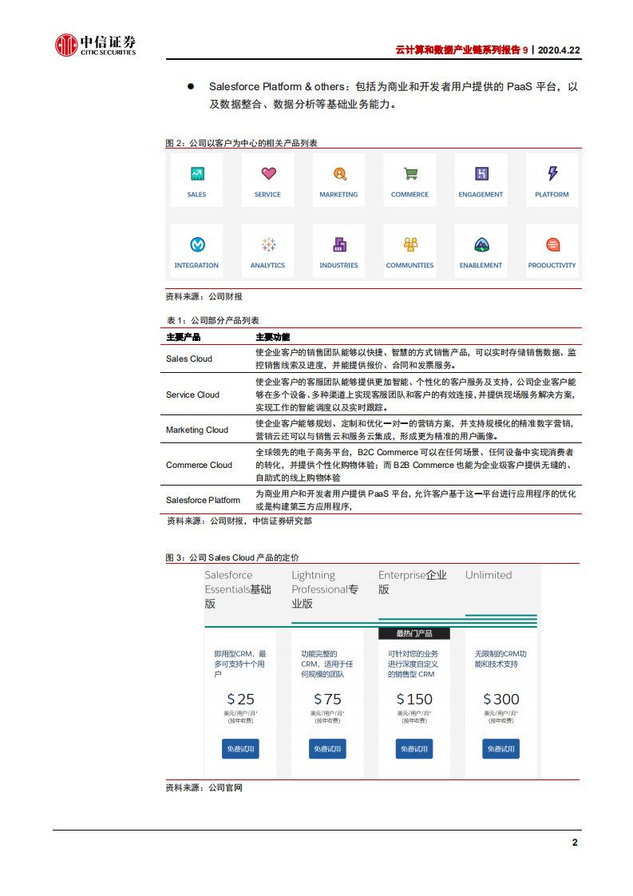Click the Marketing Cloud table cell
The height and width of the screenshot is (896, 633).
(197, 430)
